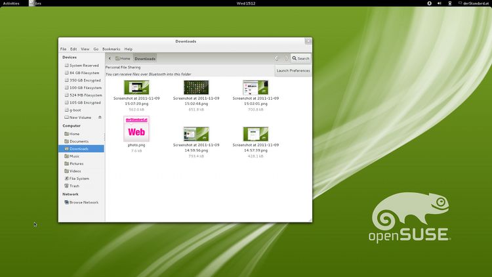492x277 pixels.
Task: Click the Search button
Action: pyautogui.click(x=301, y=58)
